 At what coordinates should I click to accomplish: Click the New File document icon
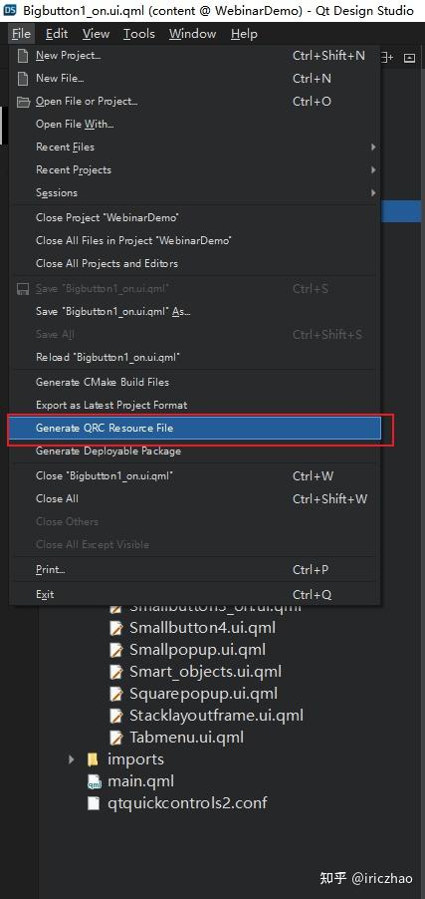[23, 79]
